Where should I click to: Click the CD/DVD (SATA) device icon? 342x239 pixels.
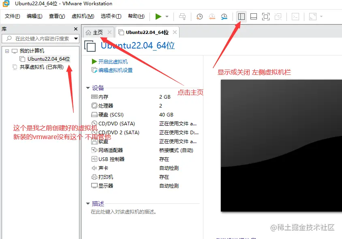[94, 123]
